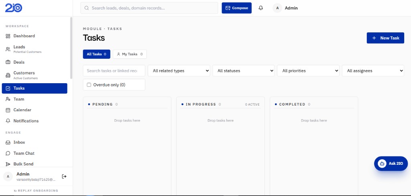The height and width of the screenshot is (196, 411).
Task: Focus the Search tasks input
Action: point(114,70)
